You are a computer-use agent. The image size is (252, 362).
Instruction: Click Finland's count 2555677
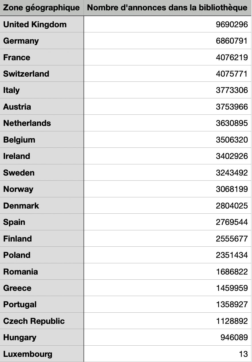(231, 239)
